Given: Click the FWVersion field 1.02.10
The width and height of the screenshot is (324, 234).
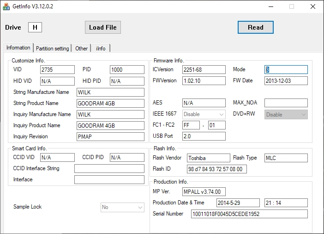Looking at the screenshot, I should [x=204, y=81].
